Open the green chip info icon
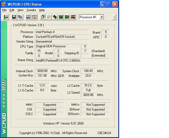The height and width of the screenshot is (138, 169). (x=61, y=17)
